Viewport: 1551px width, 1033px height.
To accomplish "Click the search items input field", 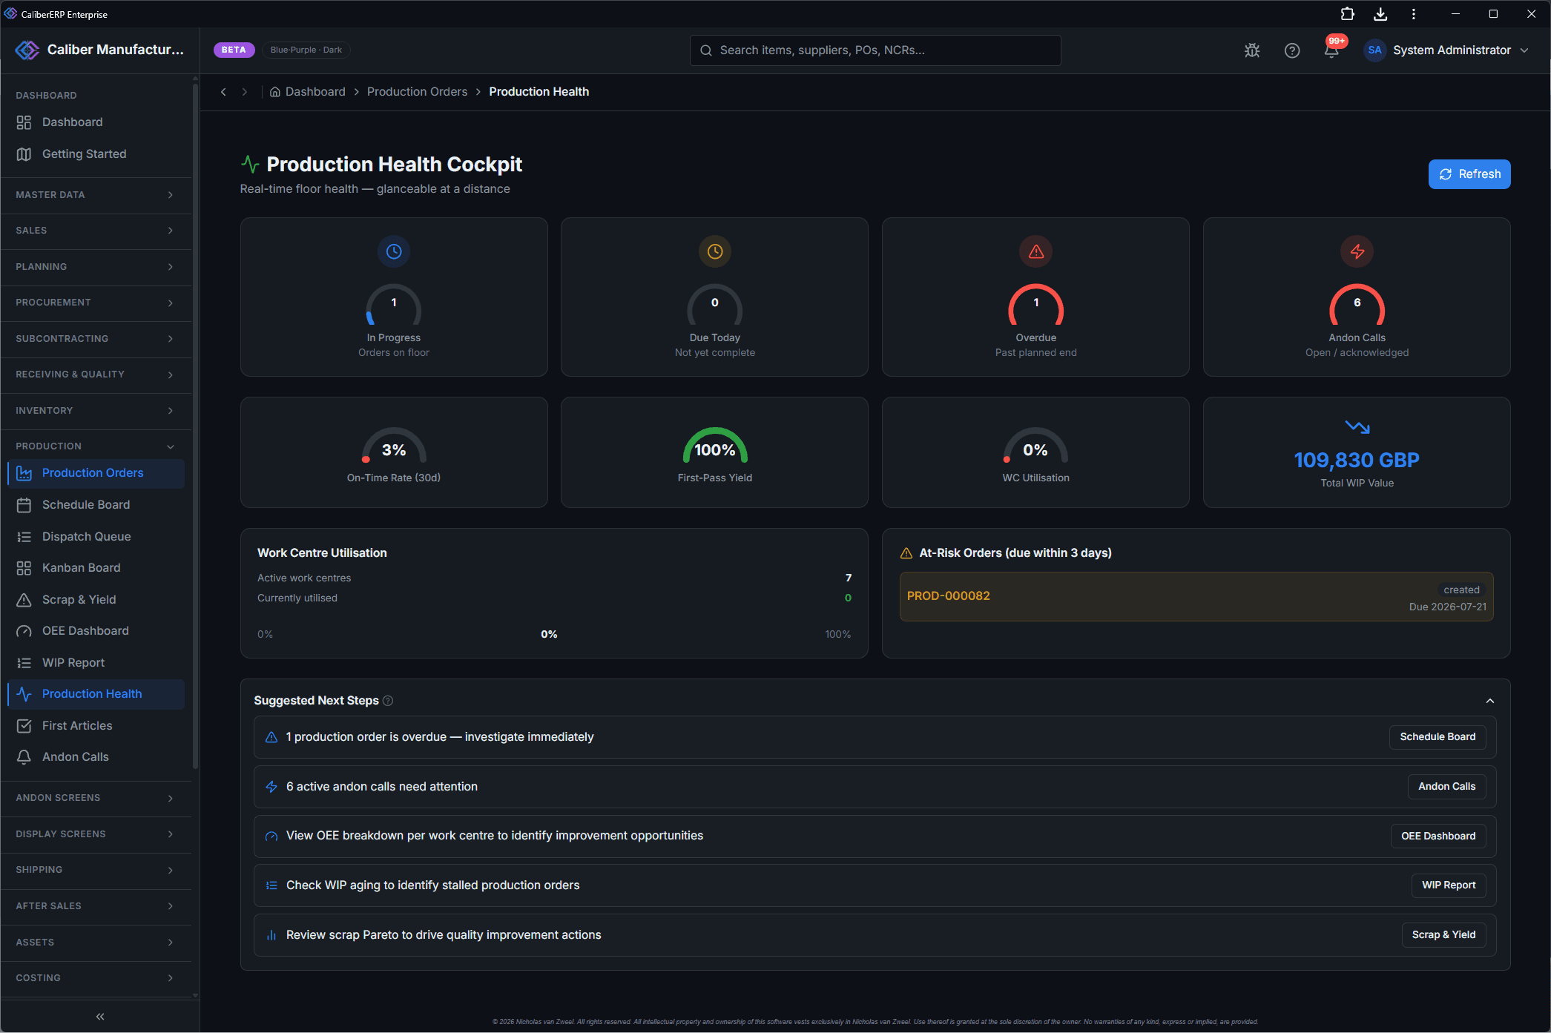I will click(x=875, y=50).
